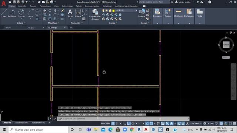Image resolution: width=237 pixels, height=133 pixels.
Task: Activate the Stretch (Estirar) tool
Action: (x=45, y=19)
